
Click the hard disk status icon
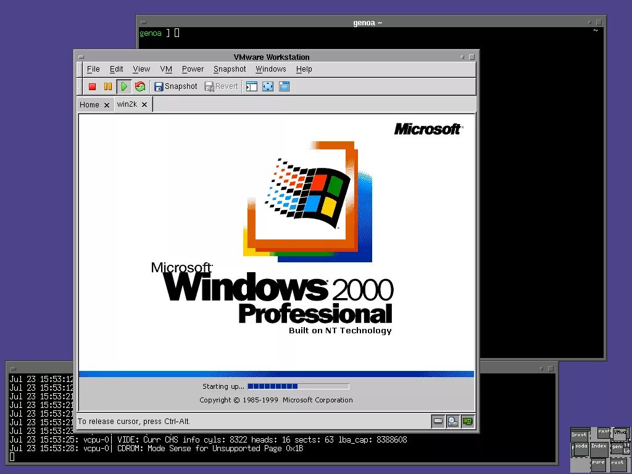(x=438, y=422)
